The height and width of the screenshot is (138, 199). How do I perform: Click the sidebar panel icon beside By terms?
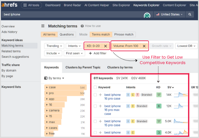click(x=46, y=78)
